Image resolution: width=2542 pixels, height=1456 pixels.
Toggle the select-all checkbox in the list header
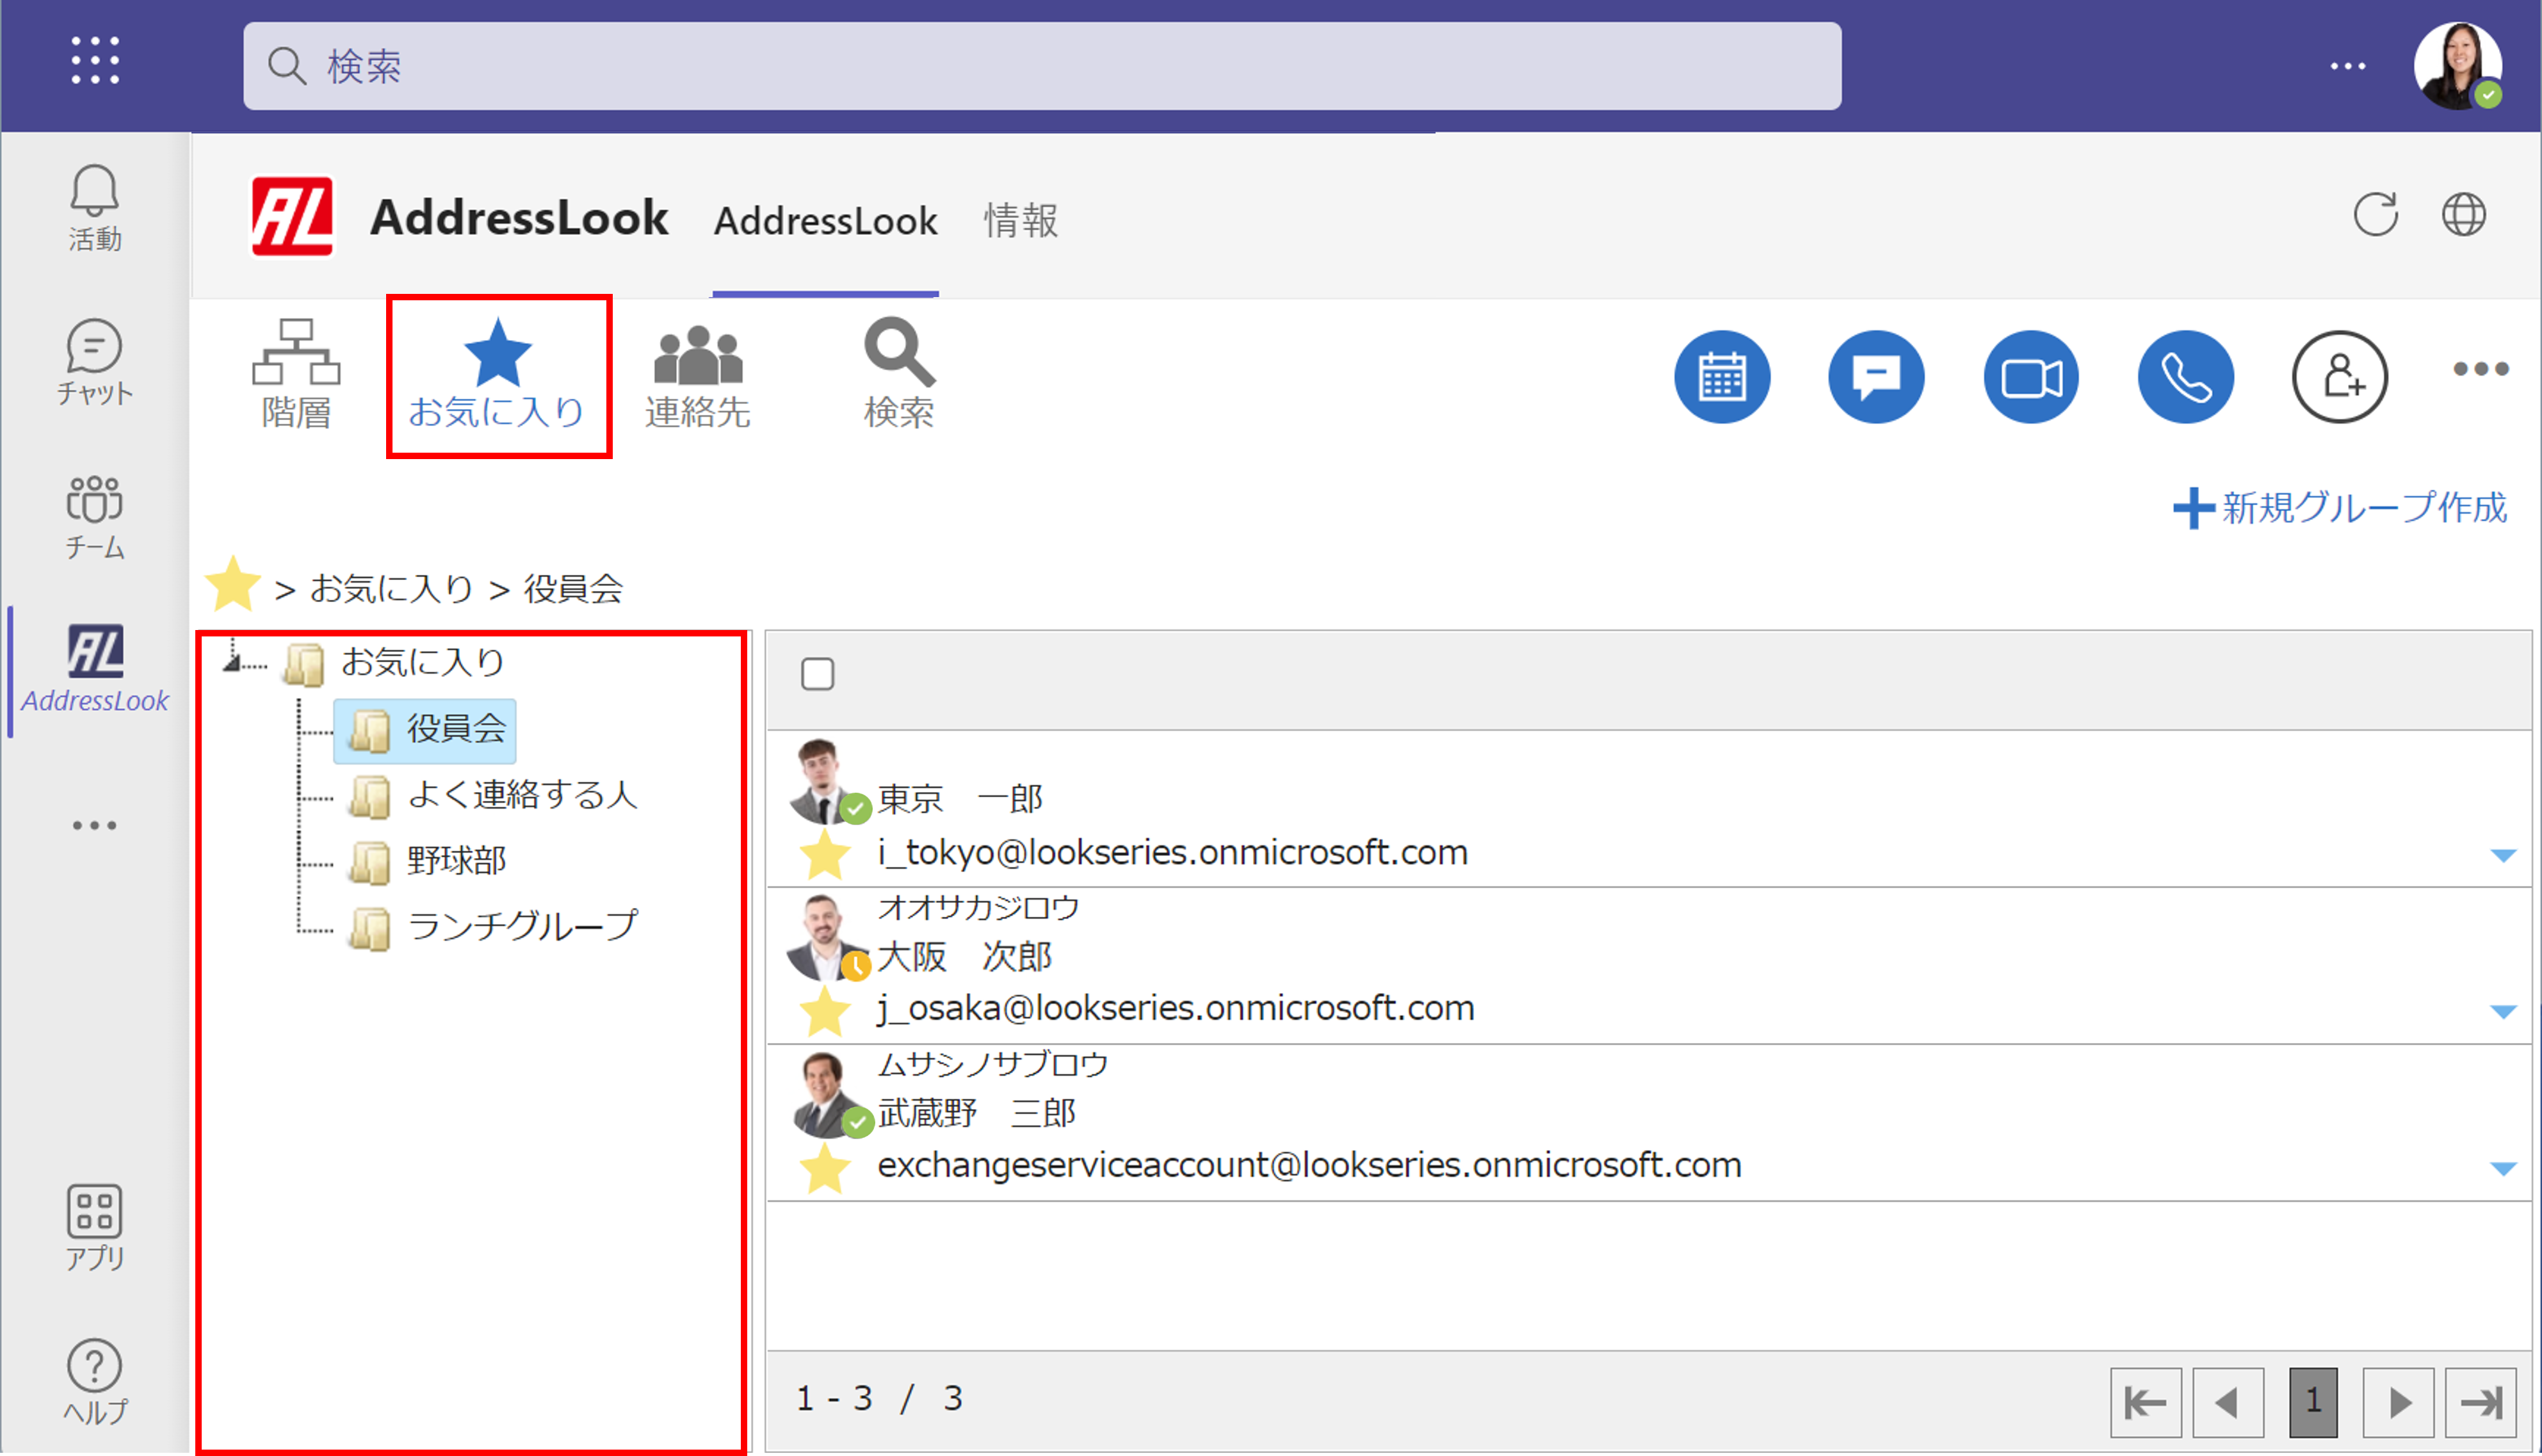coord(817,674)
